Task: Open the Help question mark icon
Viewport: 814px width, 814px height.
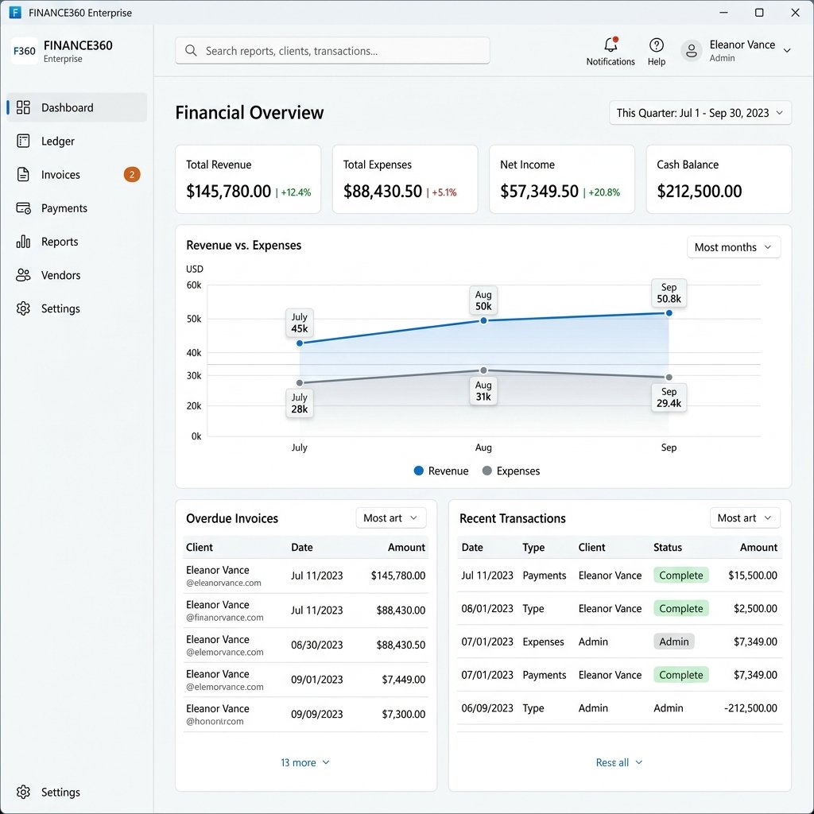Action: pos(656,45)
